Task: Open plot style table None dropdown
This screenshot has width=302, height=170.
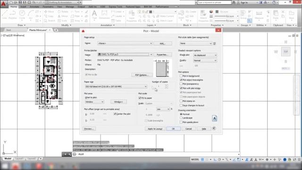Action: coord(196,43)
